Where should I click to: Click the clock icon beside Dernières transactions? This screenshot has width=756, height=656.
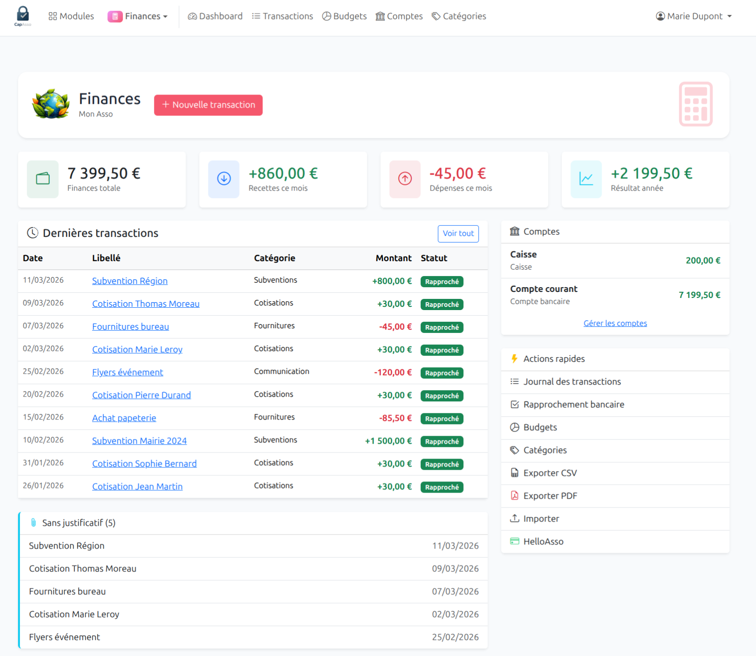click(x=32, y=233)
